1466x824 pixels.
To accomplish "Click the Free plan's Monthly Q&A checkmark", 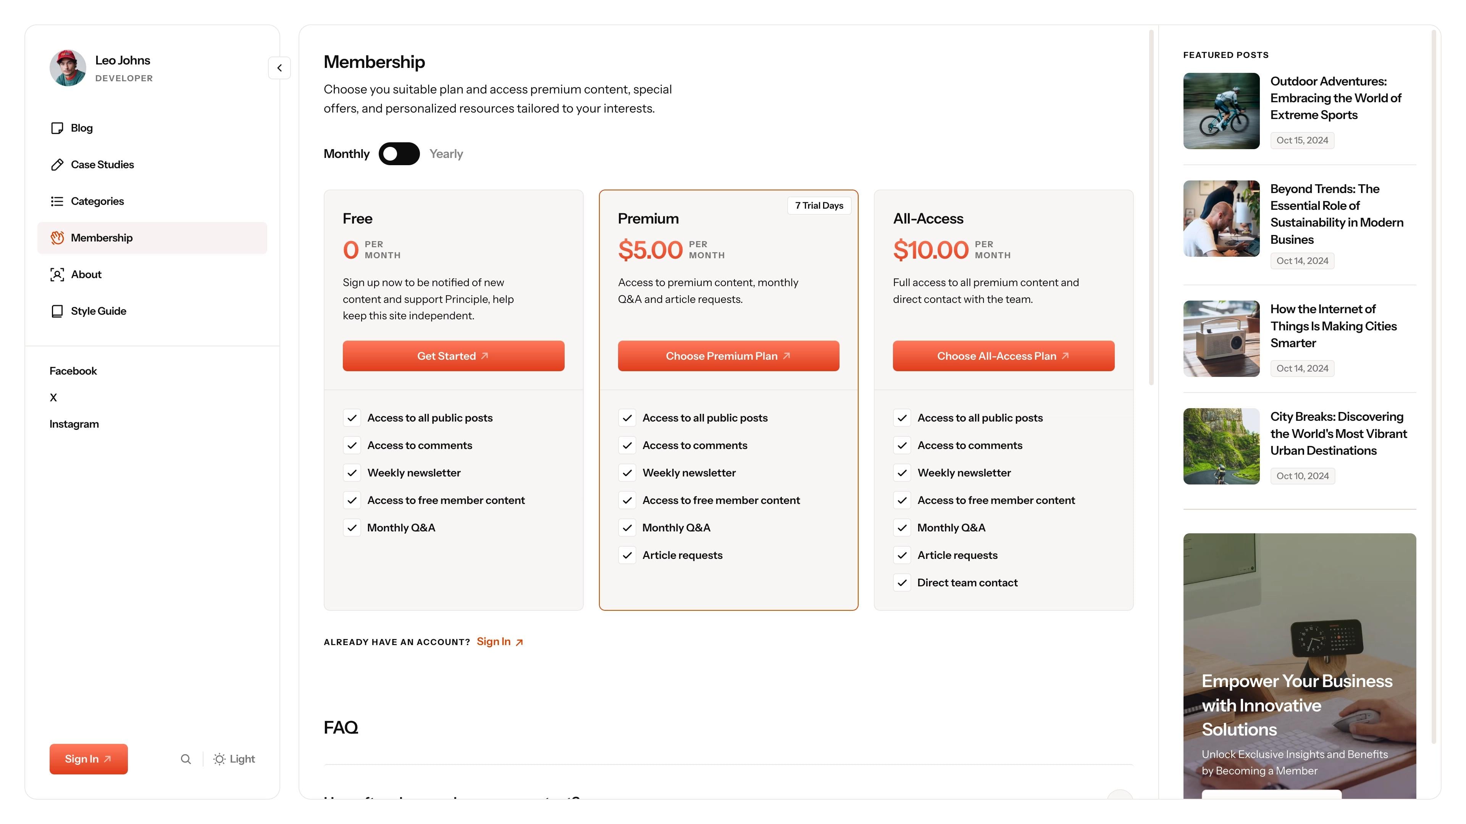I will click(x=352, y=528).
